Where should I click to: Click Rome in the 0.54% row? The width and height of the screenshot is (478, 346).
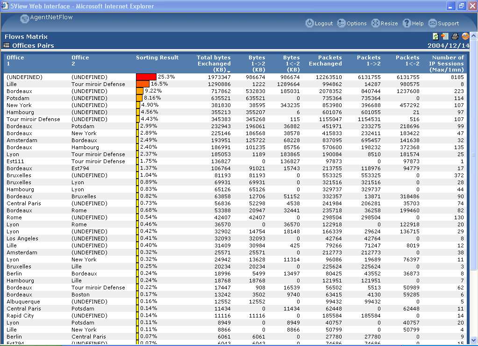pyautogui.click(x=14, y=217)
